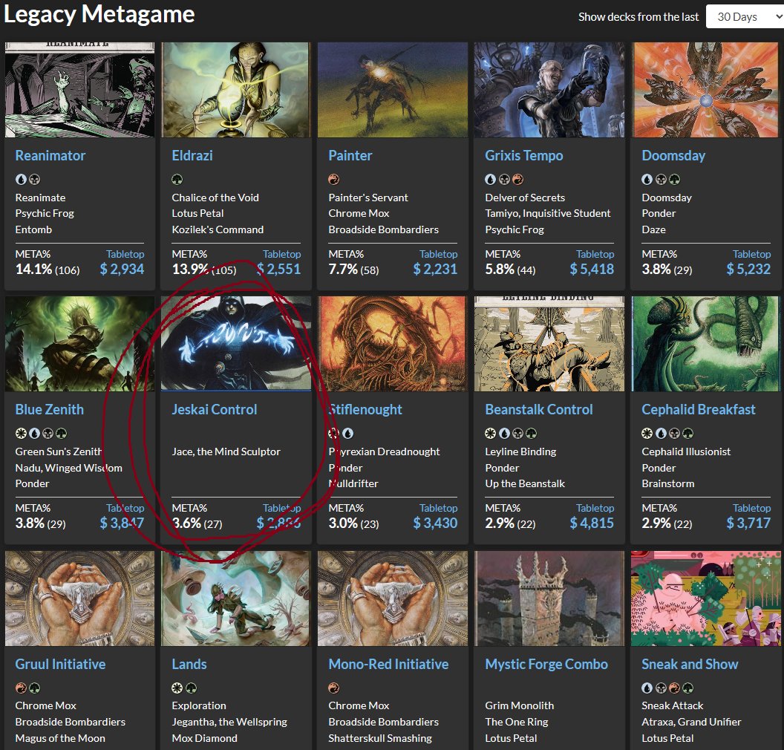Click the Stiflenought card art thumbnail
The width and height of the screenshot is (784, 750).
[393, 344]
